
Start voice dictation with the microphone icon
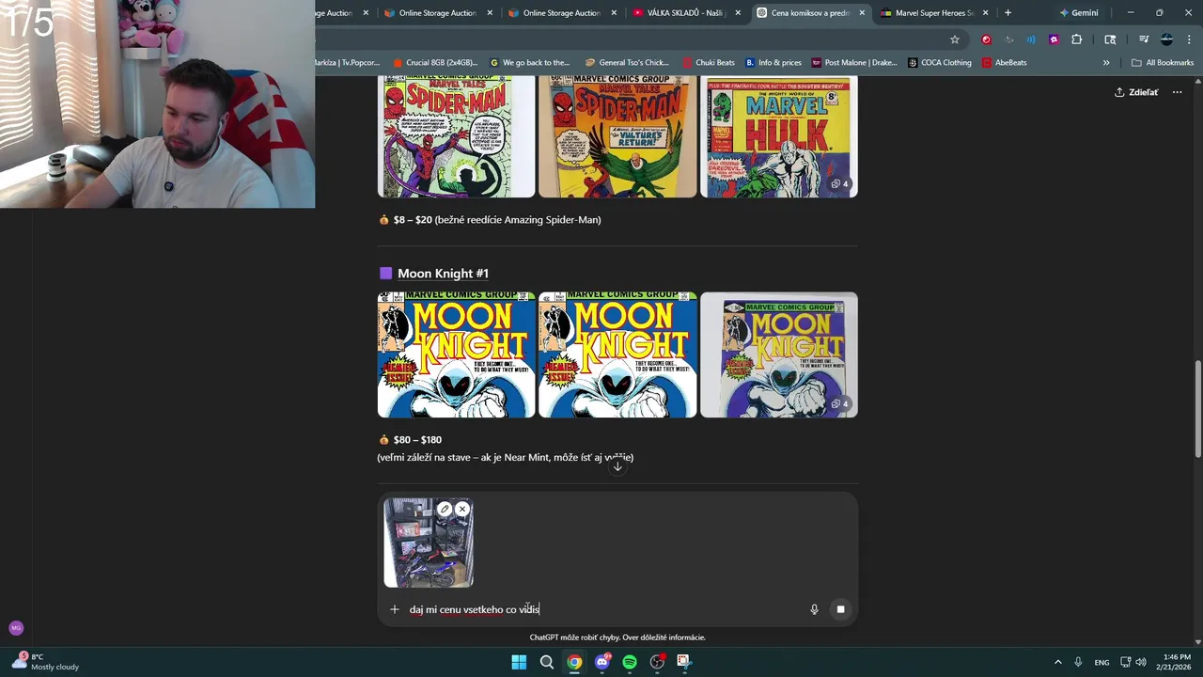click(814, 609)
